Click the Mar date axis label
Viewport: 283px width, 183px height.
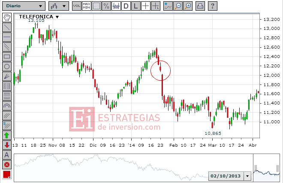click(212, 145)
